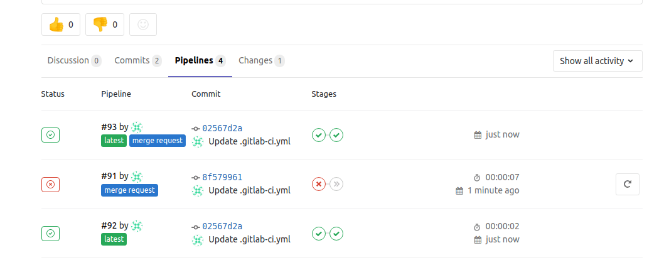Screen dimensions: 669x260
Task: Open pipeline #92 link
Action: (x=109, y=225)
